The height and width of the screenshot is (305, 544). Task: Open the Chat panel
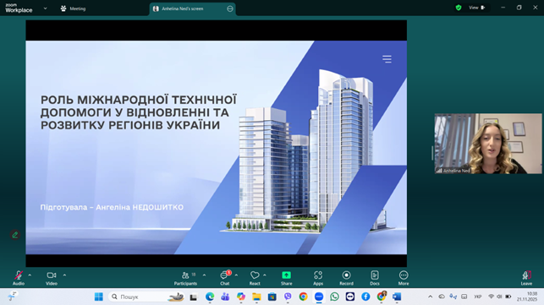[x=225, y=278]
